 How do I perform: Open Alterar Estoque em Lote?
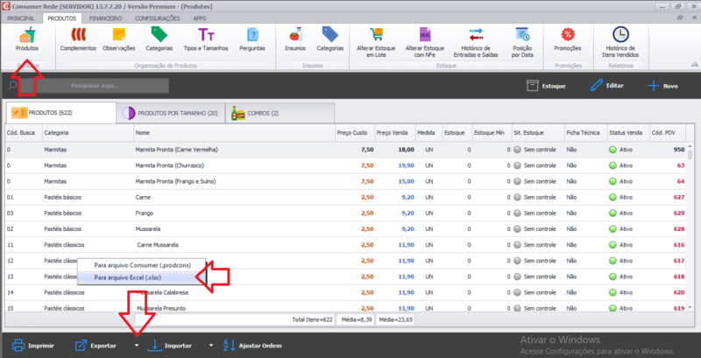tap(376, 42)
